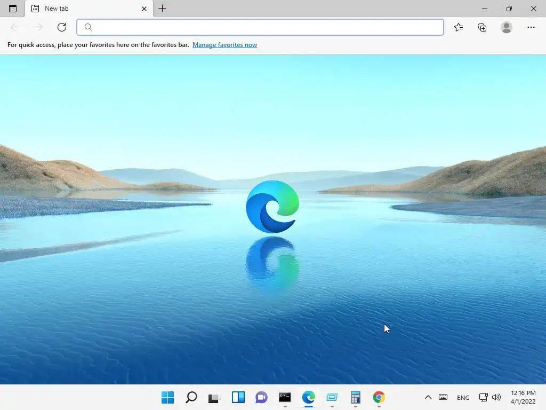Open the user profile avatar
Viewport: 546px width, 410px height.
coord(507,27)
